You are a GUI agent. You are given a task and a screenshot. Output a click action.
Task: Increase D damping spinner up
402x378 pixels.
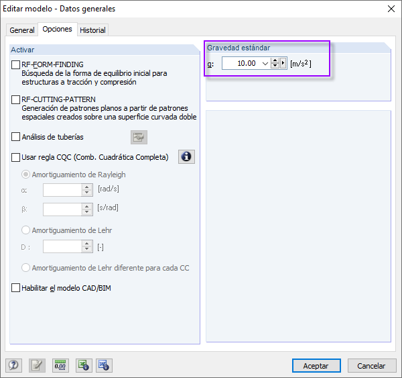click(87, 244)
